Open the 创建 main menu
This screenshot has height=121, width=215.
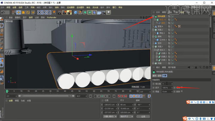(14, 7)
